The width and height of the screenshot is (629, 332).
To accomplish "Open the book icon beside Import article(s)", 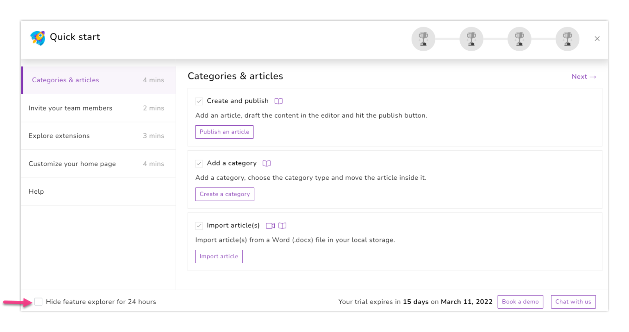I will click(283, 225).
